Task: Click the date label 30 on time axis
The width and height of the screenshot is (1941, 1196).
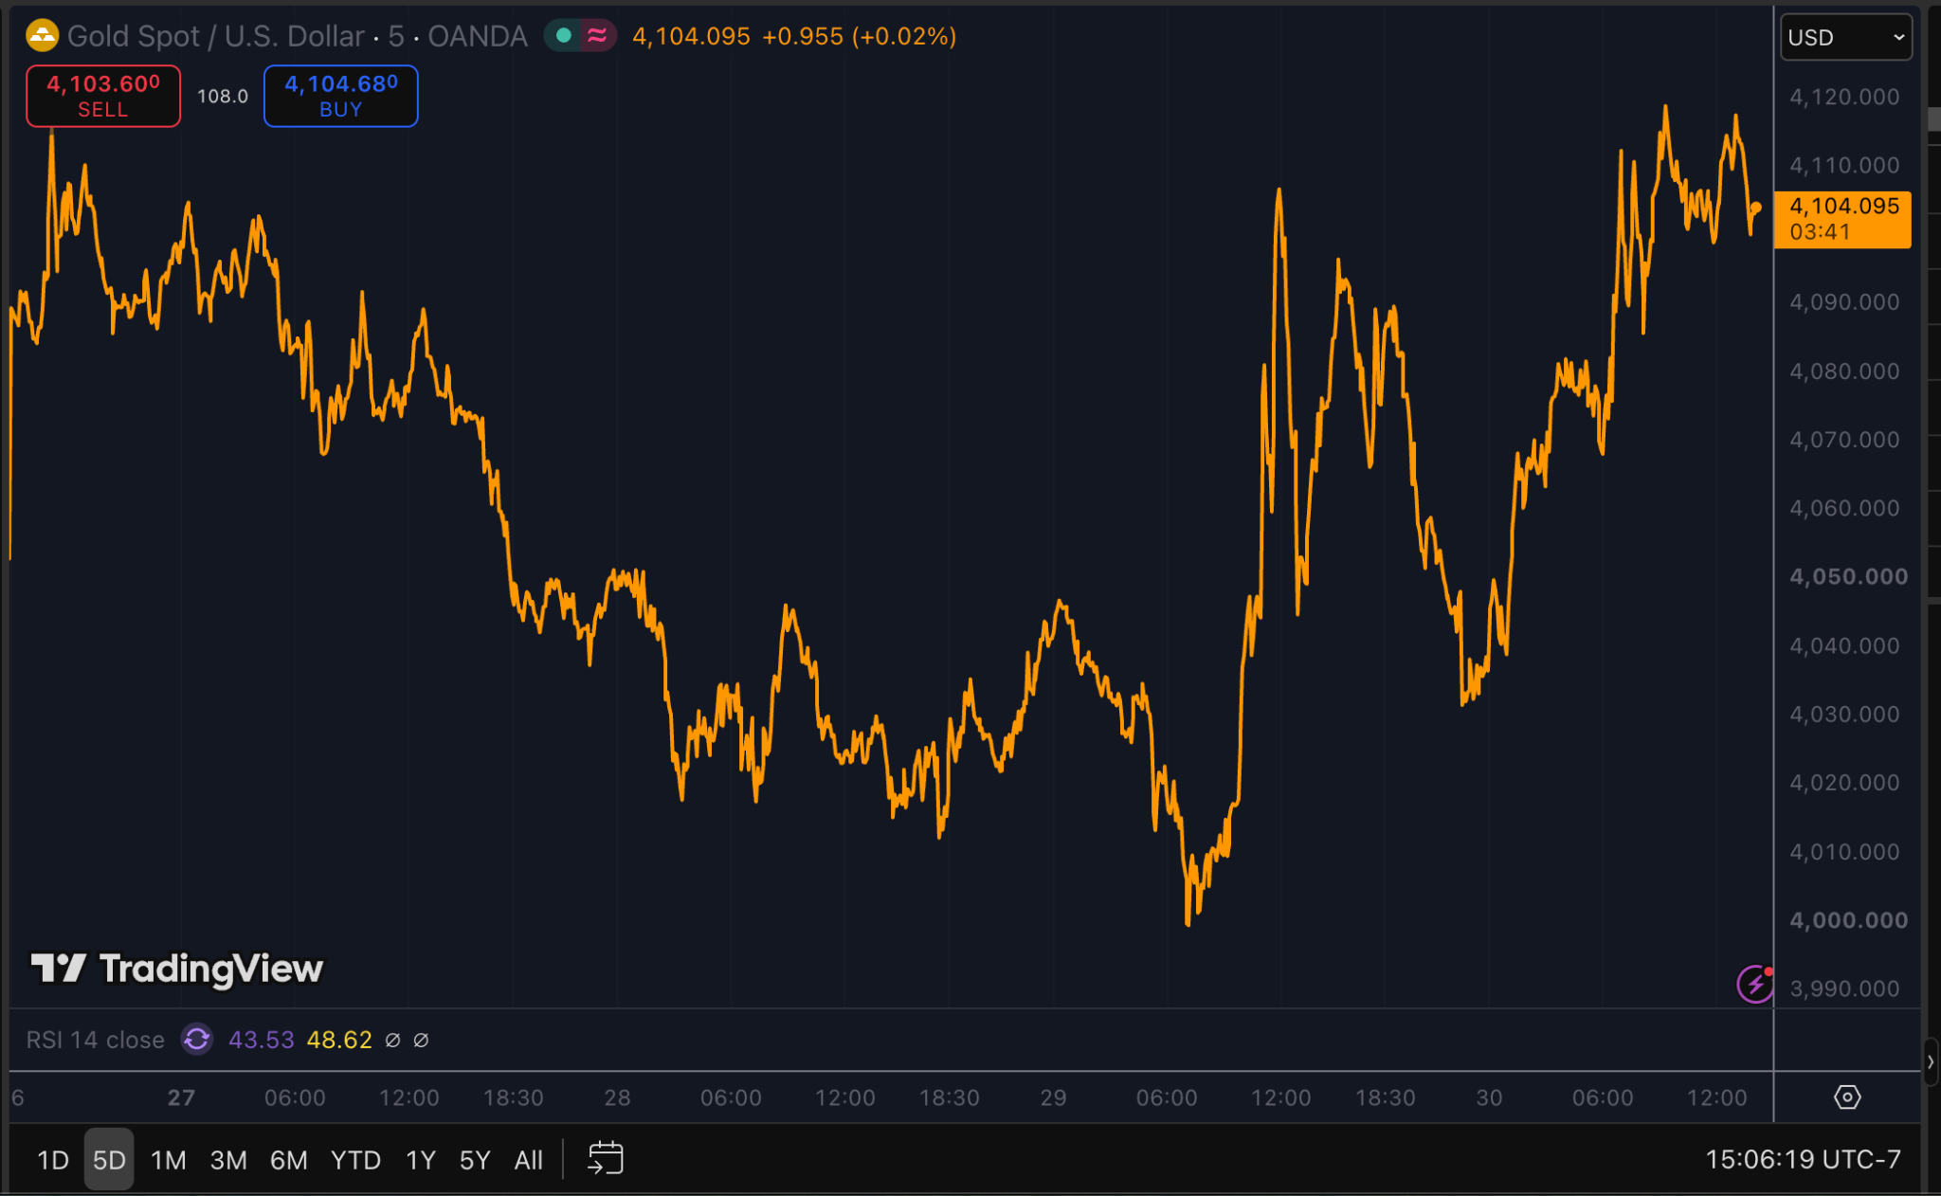Action: coord(1489,1097)
